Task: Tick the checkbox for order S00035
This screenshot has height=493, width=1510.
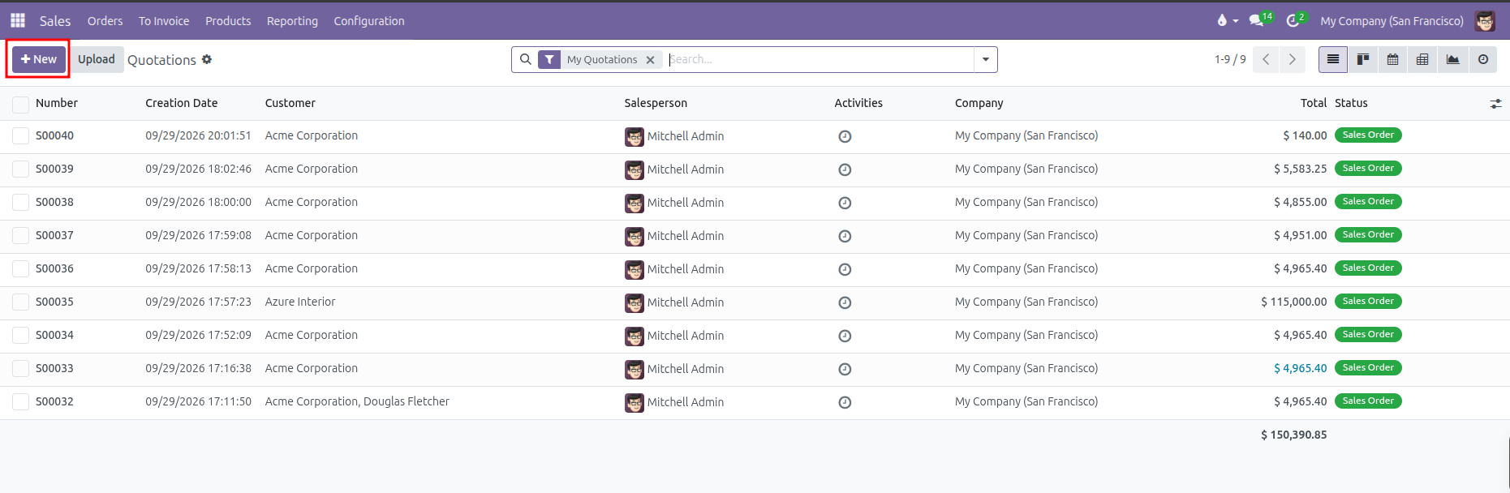Action: pyautogui.click(x=20, y=302)
